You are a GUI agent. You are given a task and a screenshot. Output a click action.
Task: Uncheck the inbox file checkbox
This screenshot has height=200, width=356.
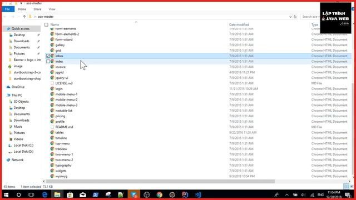pyautogui.click(x=48, y=56)
